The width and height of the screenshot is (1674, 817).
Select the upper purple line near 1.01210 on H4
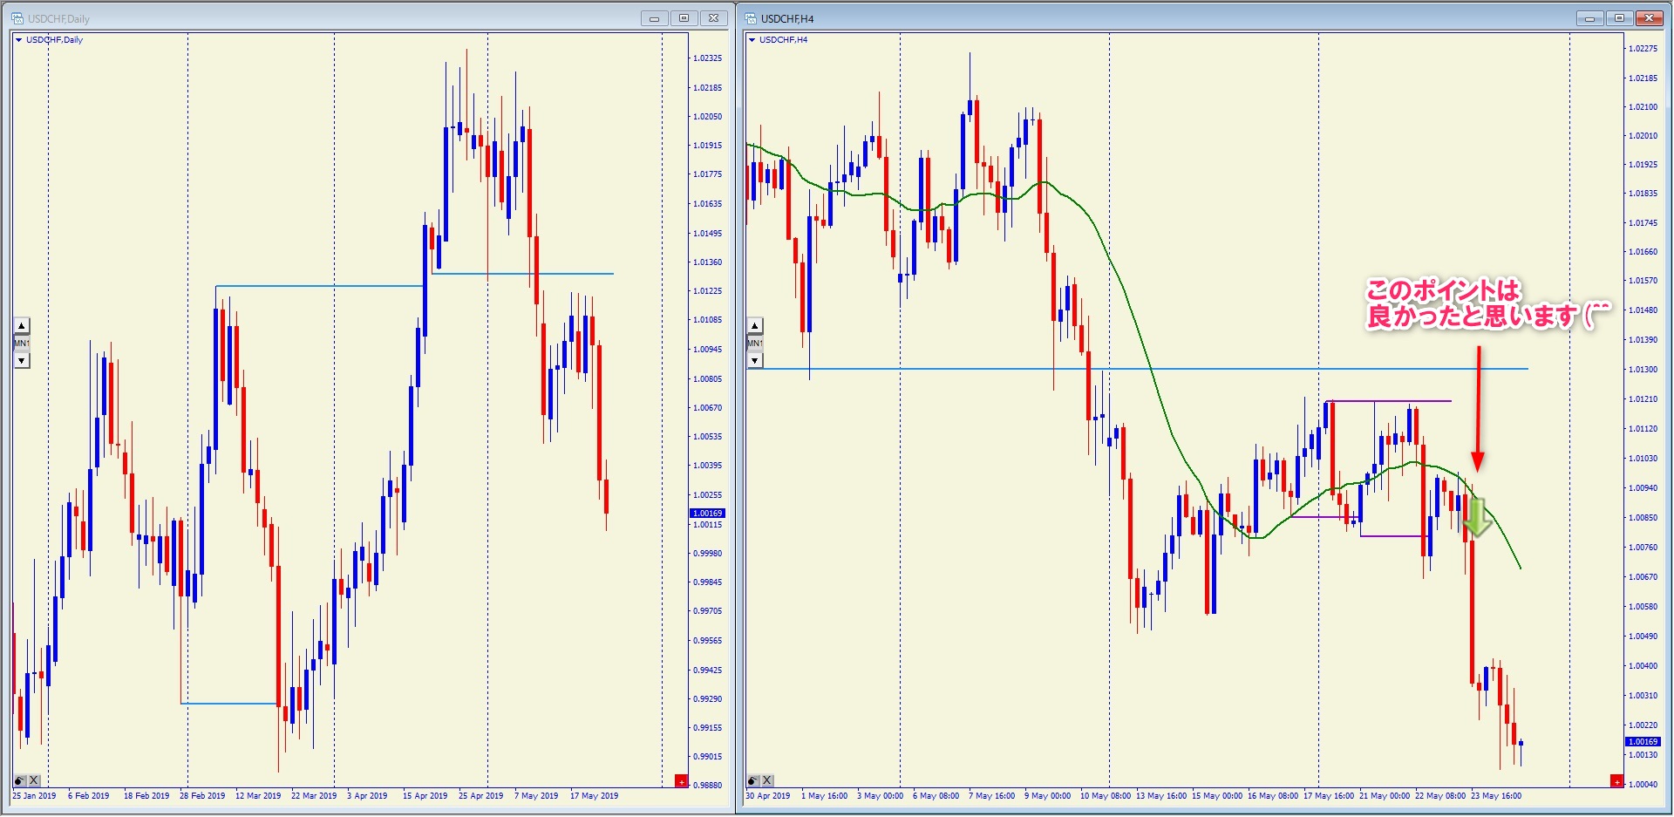pos(1388,401)
